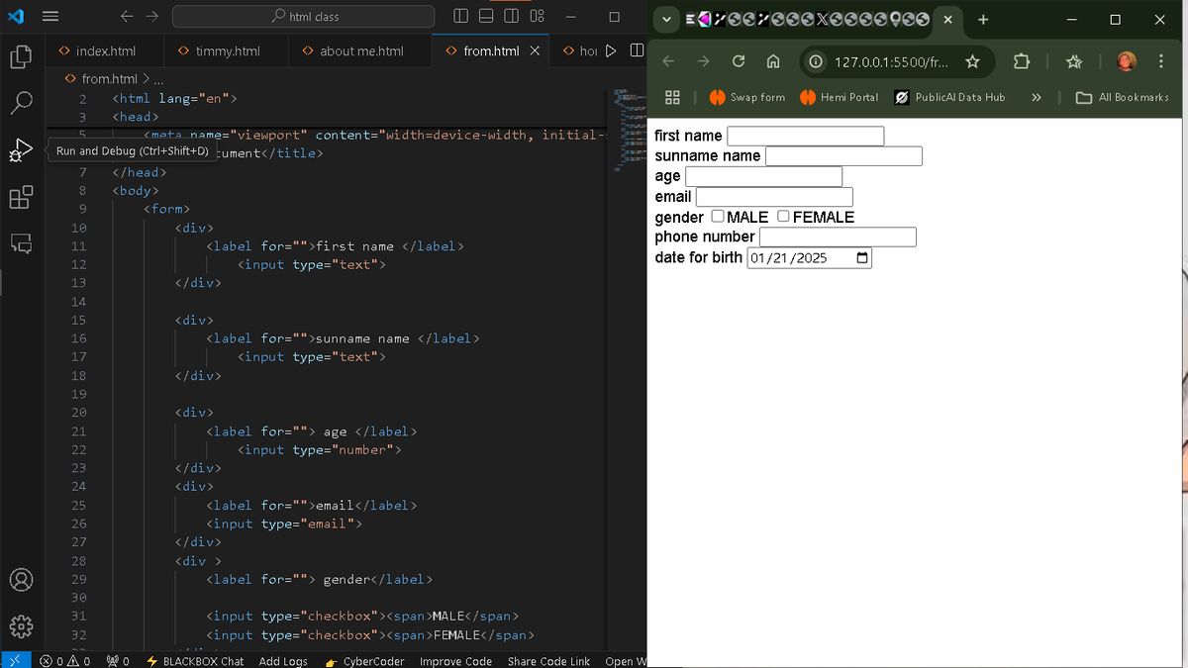Open the VS Code hamburger application menu
The height and width of the screenshot is (668, 1188).
click(x=50, y=17)
